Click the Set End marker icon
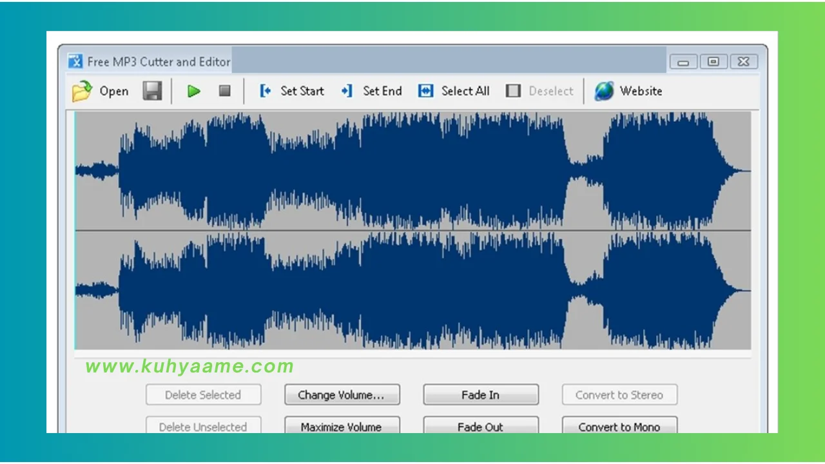This screenshot has height=464, width=825. click(x=347, y=91)
